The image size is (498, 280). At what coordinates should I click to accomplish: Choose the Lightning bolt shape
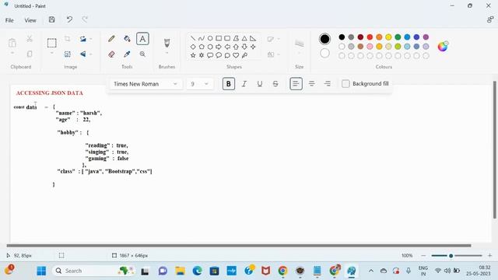tap(244, 55)
